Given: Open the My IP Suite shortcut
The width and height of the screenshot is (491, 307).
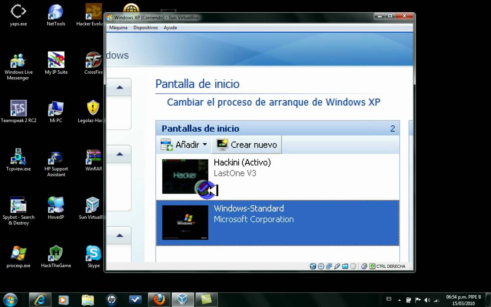Looking at the screenshot, I should tap(56, 63).
